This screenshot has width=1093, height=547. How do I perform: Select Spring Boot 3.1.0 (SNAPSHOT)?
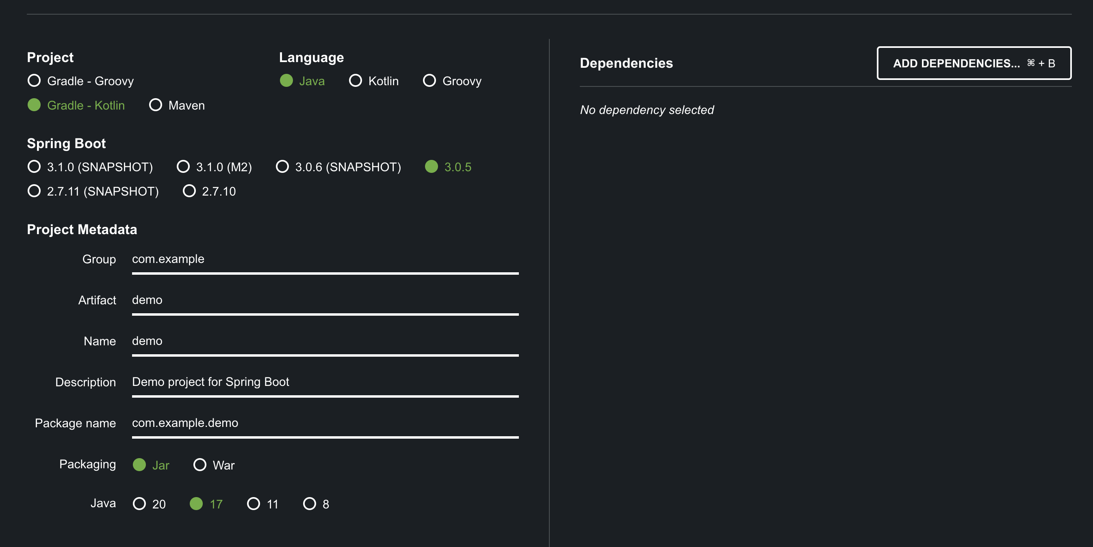point(35,166)
